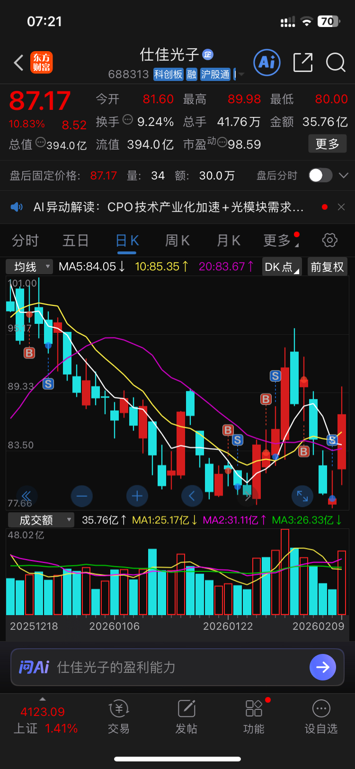Expand stock tags dropdown arrow

pos(241,74)
